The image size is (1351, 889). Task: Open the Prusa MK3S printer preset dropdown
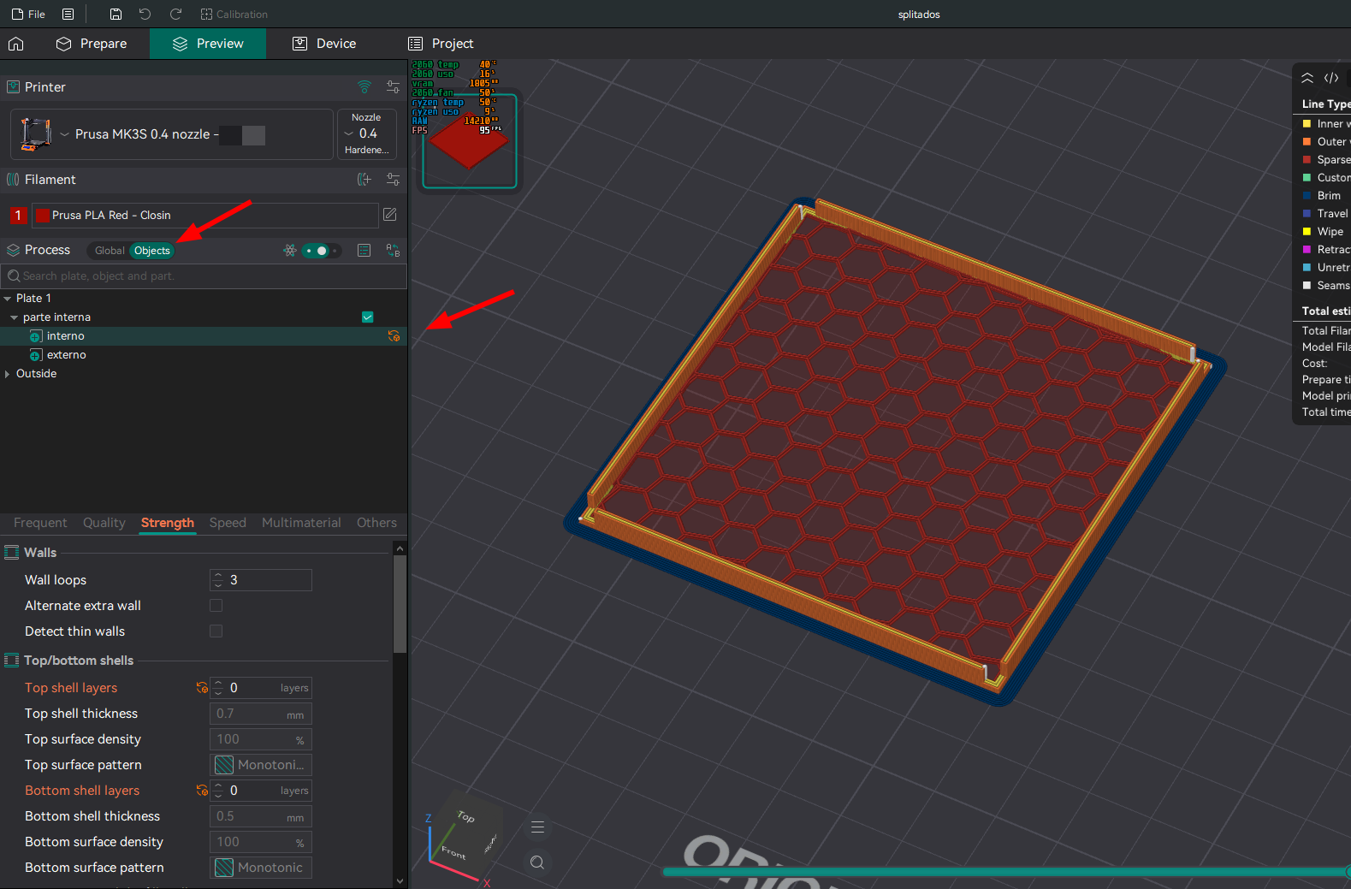coord(172,134)
